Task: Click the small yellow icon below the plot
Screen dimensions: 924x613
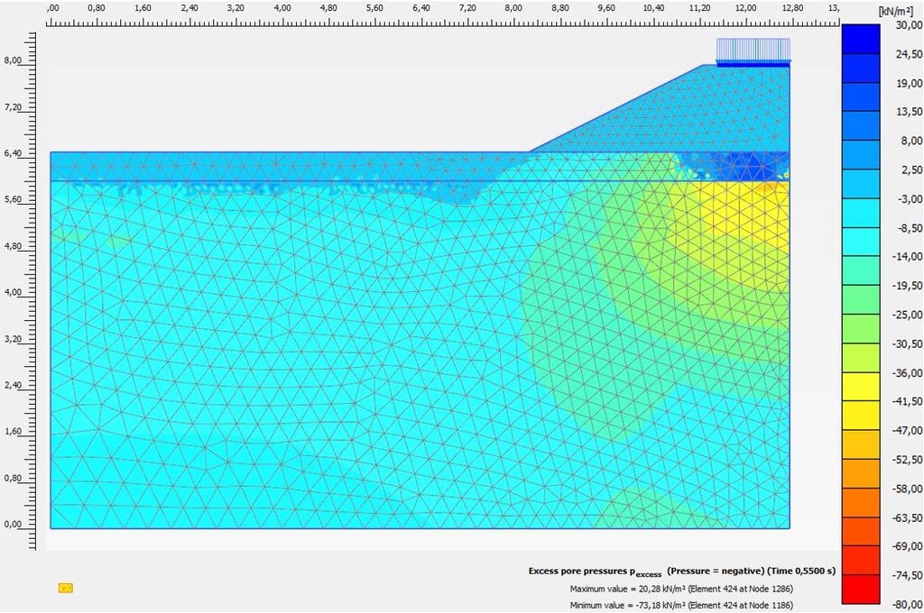Action: [65, 588]
